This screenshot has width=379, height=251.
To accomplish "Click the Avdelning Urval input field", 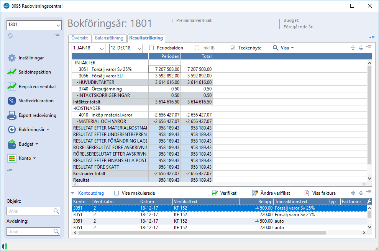I will click(x=30, y=231).
